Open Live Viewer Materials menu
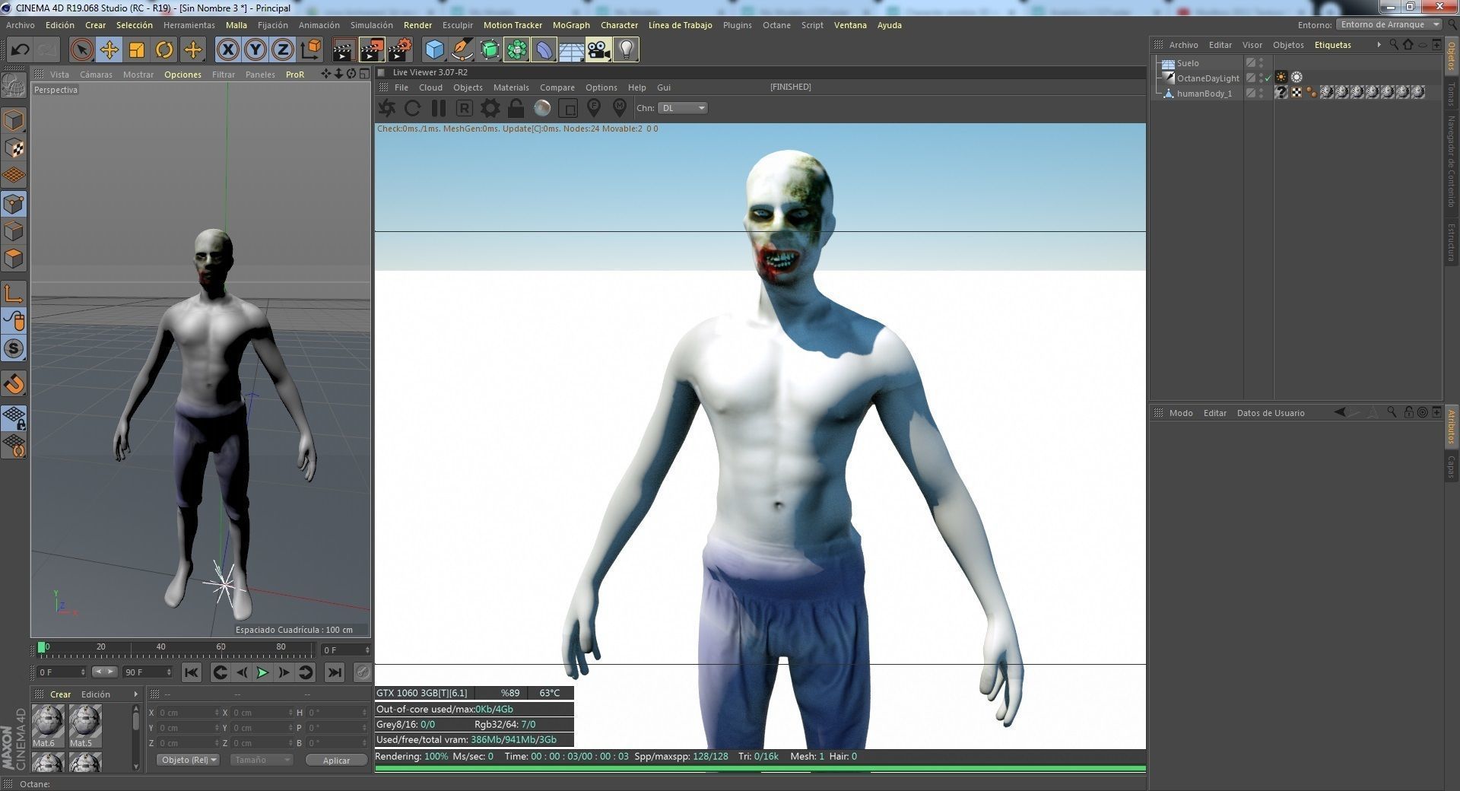 [511, 87]
